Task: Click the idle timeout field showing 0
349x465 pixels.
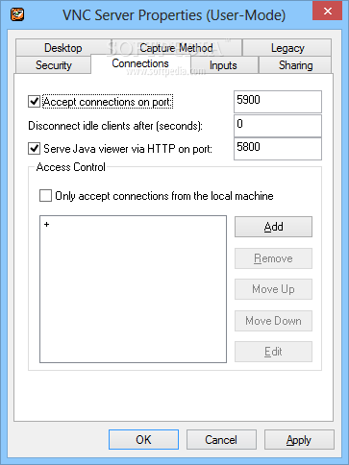Action: 278,126
